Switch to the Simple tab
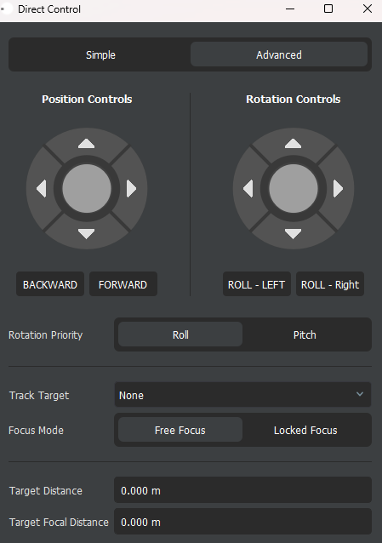 (x=100, y=54)
